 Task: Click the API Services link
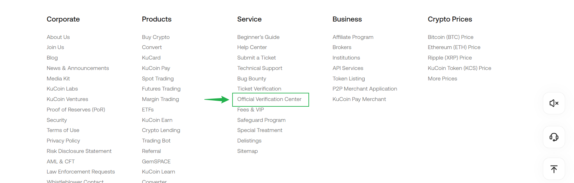click(x=348, y=68)
